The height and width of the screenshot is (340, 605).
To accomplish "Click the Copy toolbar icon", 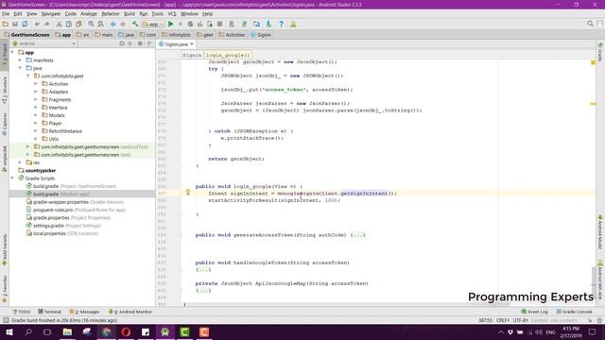I will point(69,24).
